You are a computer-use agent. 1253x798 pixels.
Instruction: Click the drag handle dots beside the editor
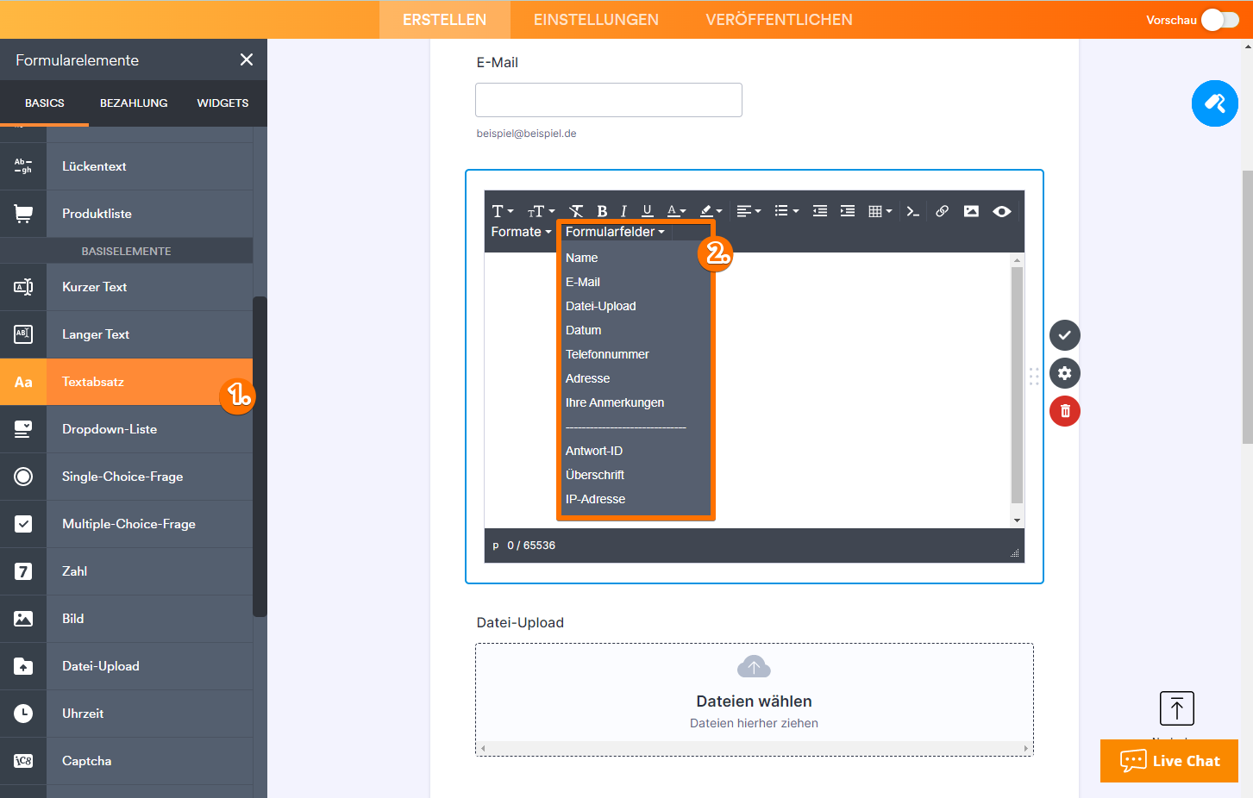1034,377
